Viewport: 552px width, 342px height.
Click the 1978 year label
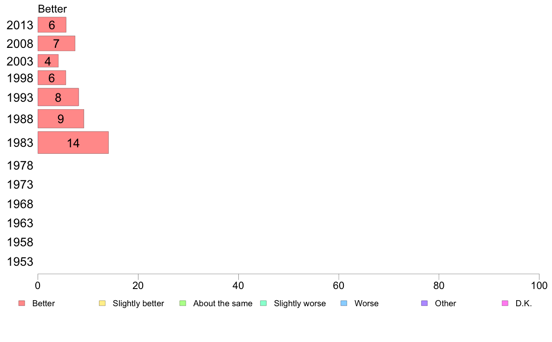20,165
